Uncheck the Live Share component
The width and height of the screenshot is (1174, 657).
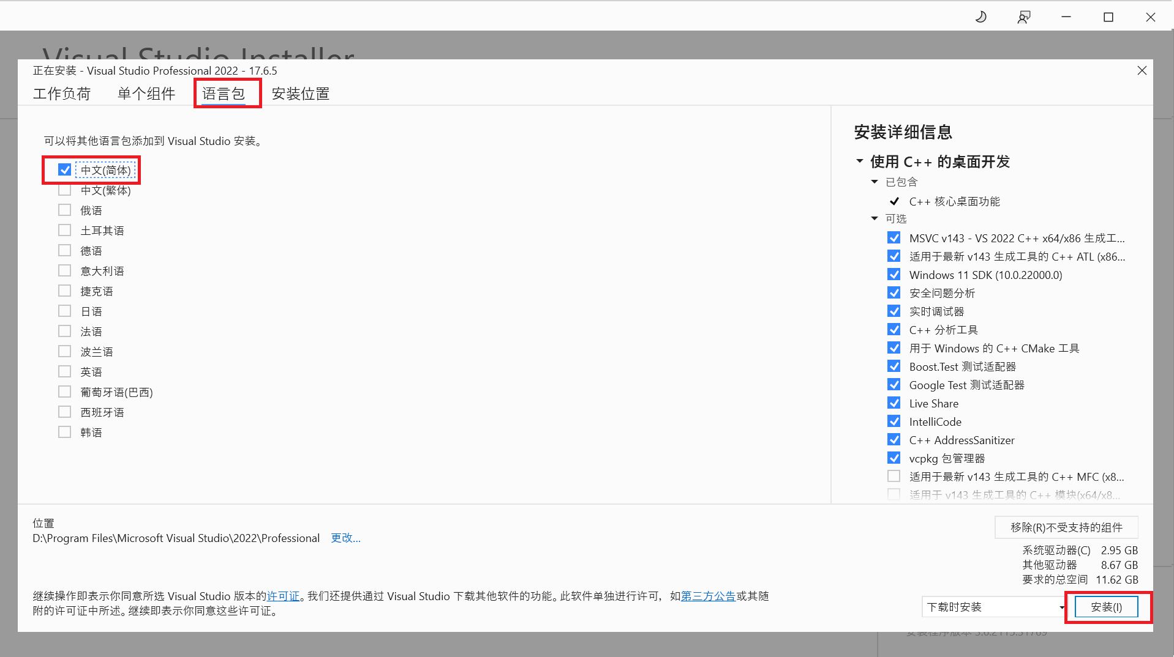[894, 403]
